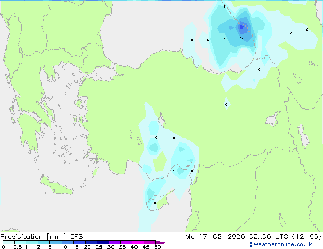Click the 30–35 mm purple swatch
The image size is (323, 249).
tap(114, 242)
